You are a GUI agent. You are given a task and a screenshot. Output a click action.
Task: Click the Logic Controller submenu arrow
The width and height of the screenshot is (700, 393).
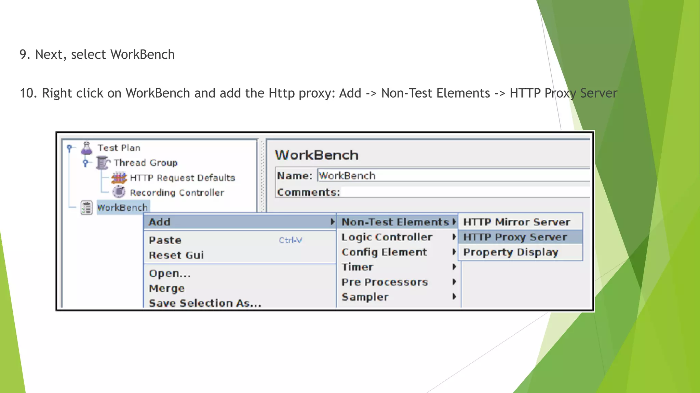coord(454,237)
